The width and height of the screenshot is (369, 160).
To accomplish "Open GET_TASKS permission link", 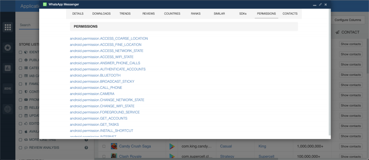I will click(95, 124).
